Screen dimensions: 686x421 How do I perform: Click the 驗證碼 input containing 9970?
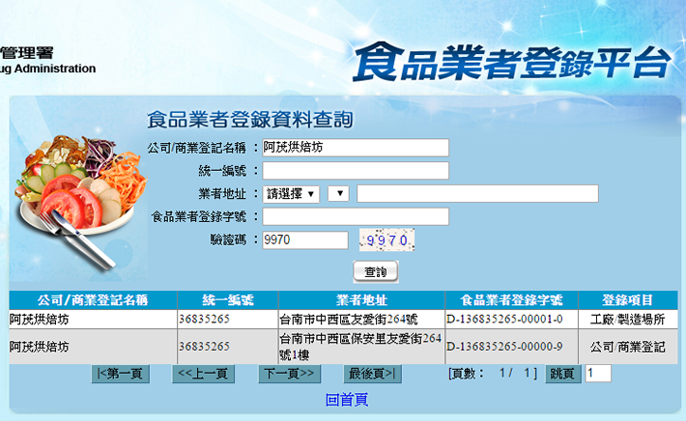click(x=305, y=240)
